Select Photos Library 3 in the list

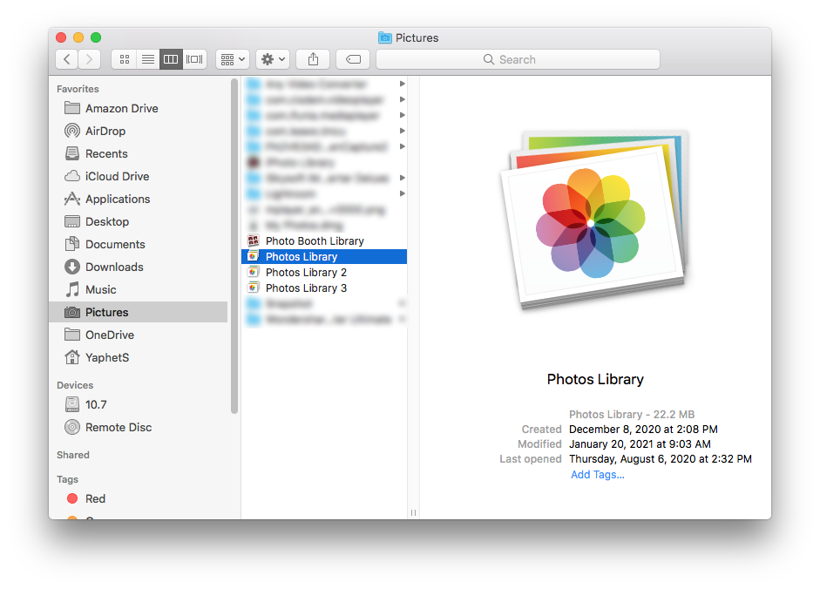pos(324,288)
